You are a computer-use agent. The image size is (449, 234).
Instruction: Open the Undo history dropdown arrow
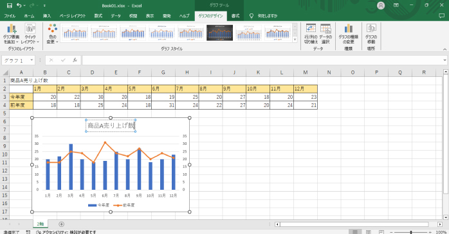(x=24, y=5)
